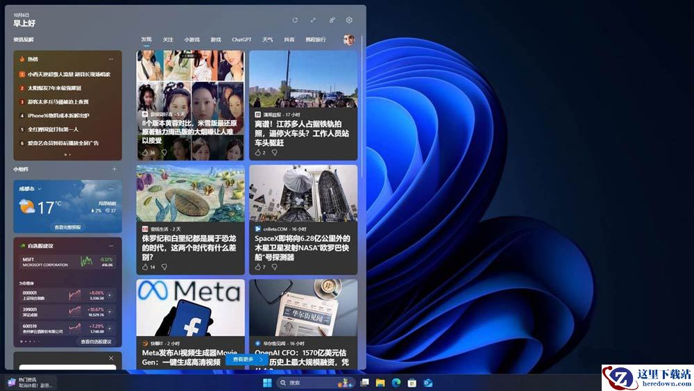Switch hot list page using pagination dots
The width and height of the screenshot is (694, 391).
68,155
